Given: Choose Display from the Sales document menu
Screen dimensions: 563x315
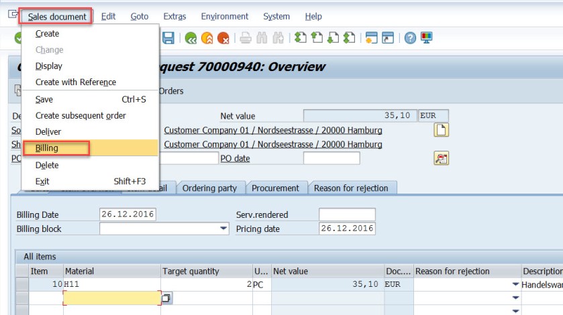Looking at the screenshot, I should [91, 66].
